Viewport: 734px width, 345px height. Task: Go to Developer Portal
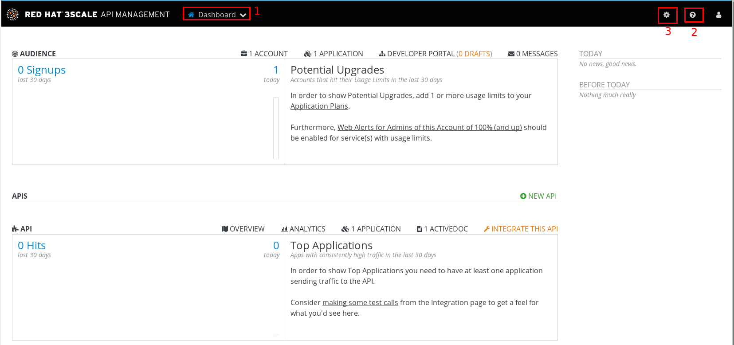click(x=417, y=54)
